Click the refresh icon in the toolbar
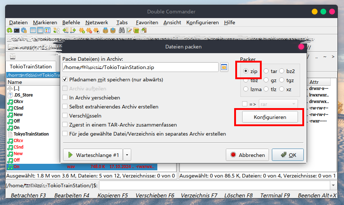The width and height of the screenshot is (344, 205). 9,30
